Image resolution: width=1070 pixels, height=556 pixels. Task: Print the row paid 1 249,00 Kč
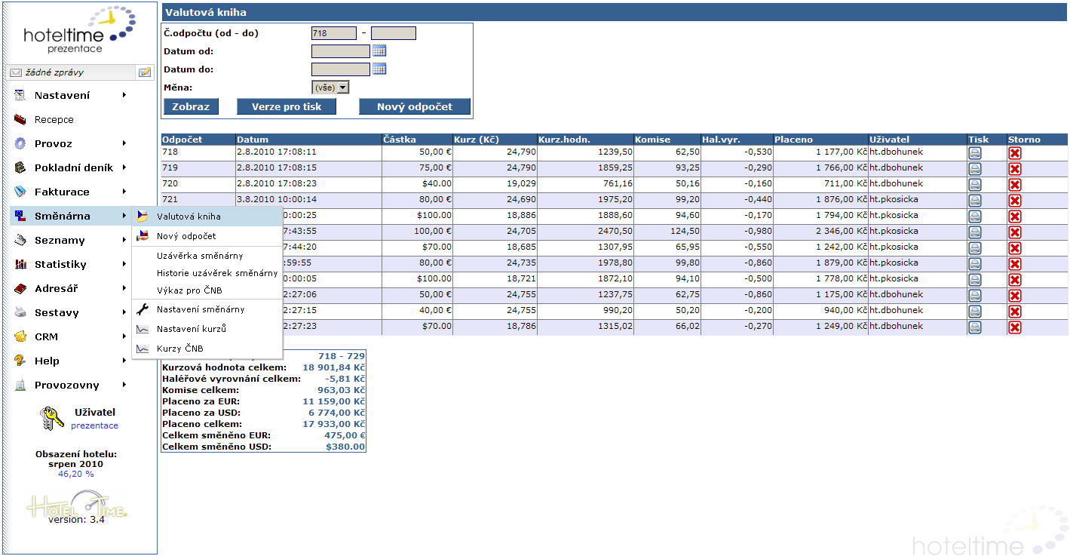tap(975, 327)
